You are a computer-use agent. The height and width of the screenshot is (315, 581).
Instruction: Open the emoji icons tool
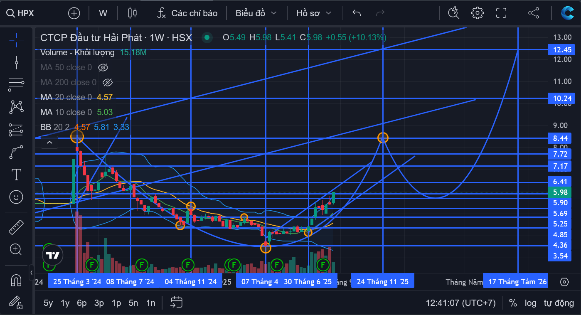(x=16, y=197)
